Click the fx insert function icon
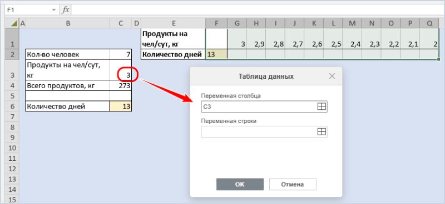The image size is (445, 204). (x=66, y=9)
